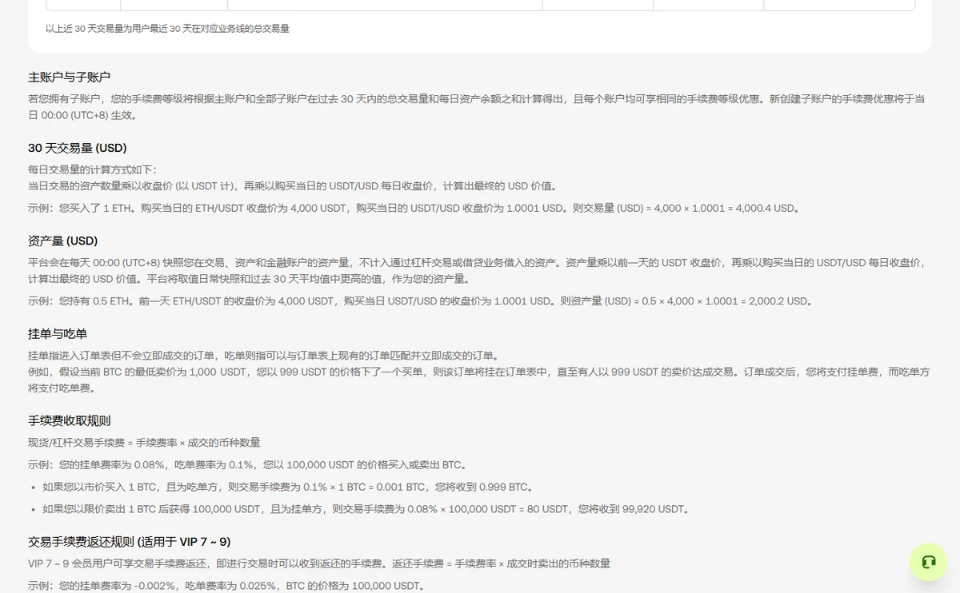The height and width of the screenshot is (593, 960).
Task: Click the line 例如，假设当前 BTC 的最低卖价为 1,000 USDT
Action: coord(478,380)
